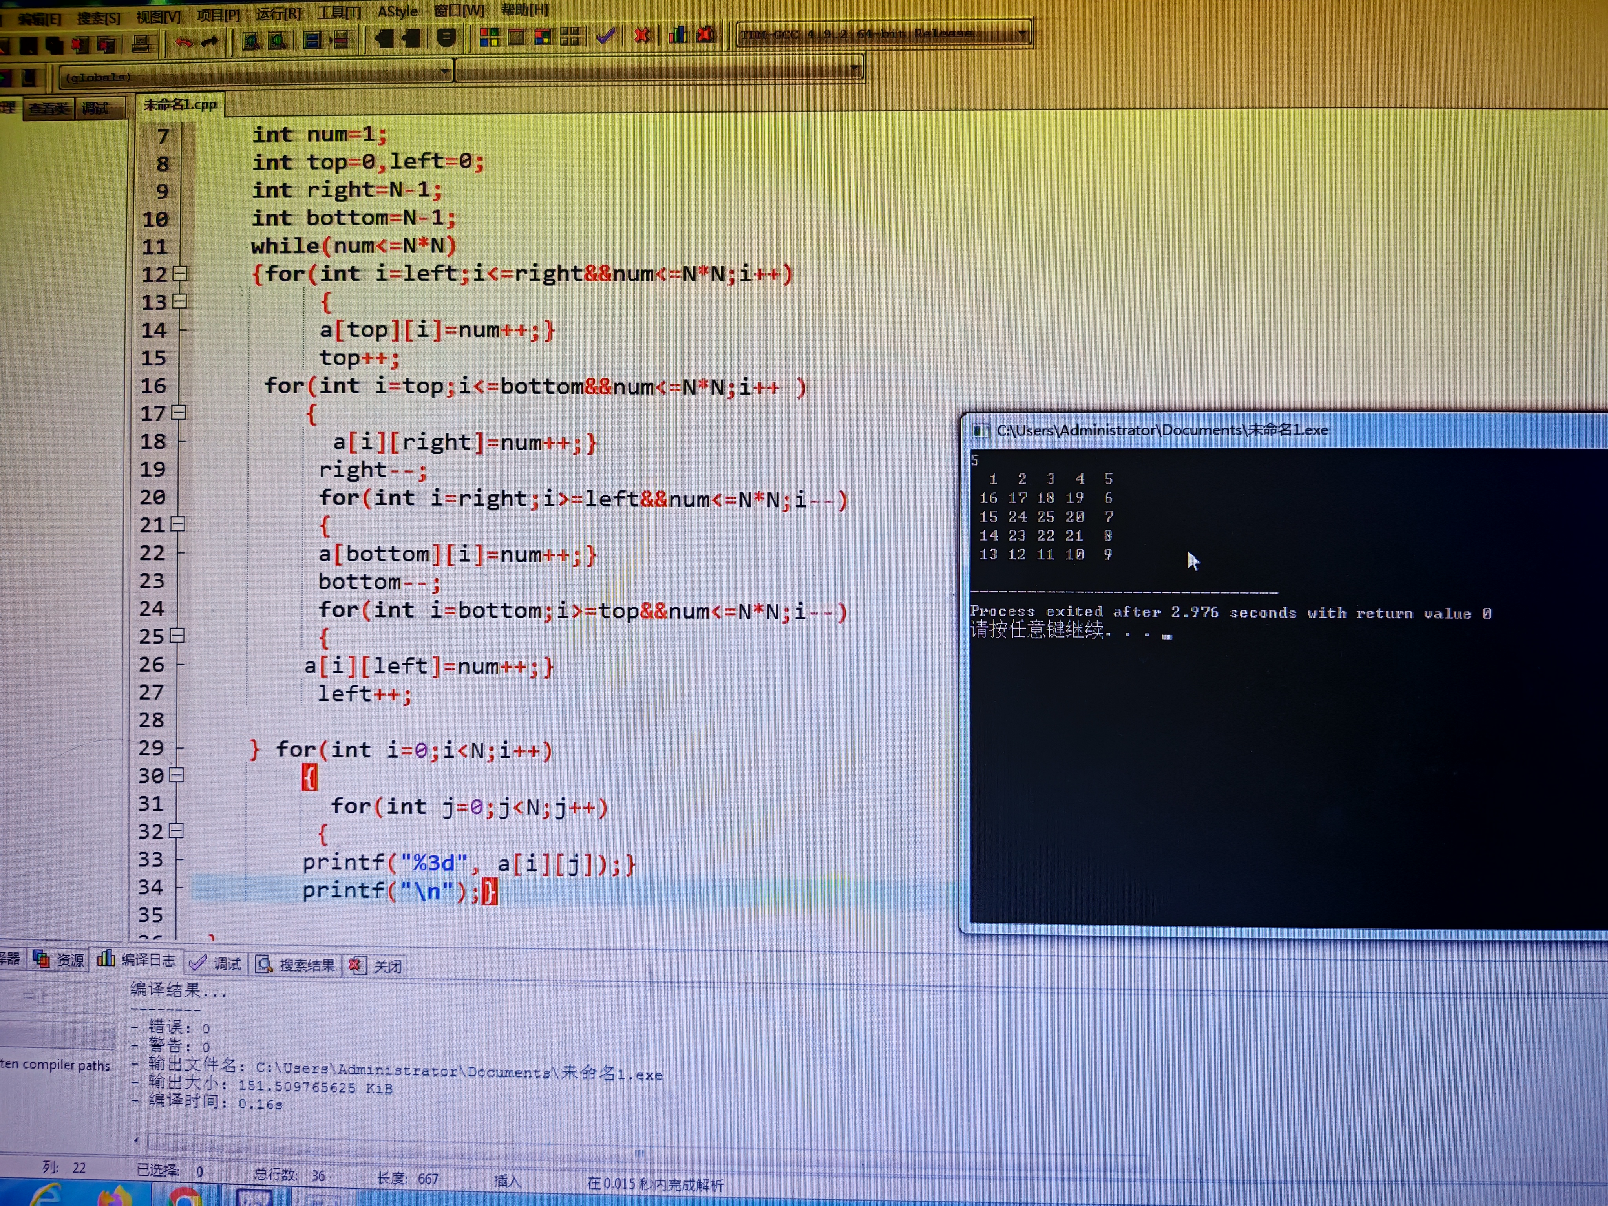Collapse the code fold at line 12

[x=180, y=273]
